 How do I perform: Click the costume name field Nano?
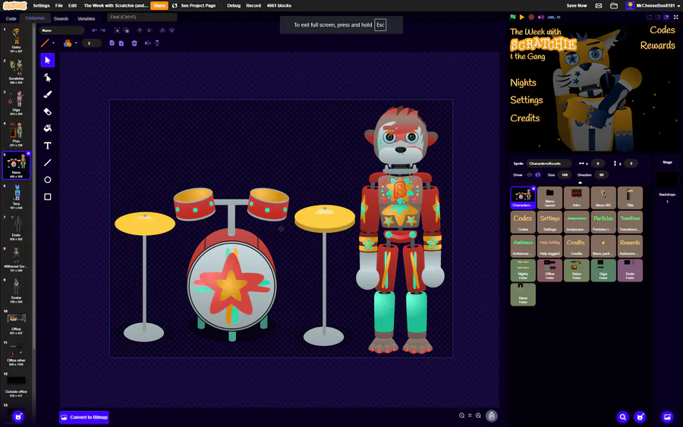62,30
